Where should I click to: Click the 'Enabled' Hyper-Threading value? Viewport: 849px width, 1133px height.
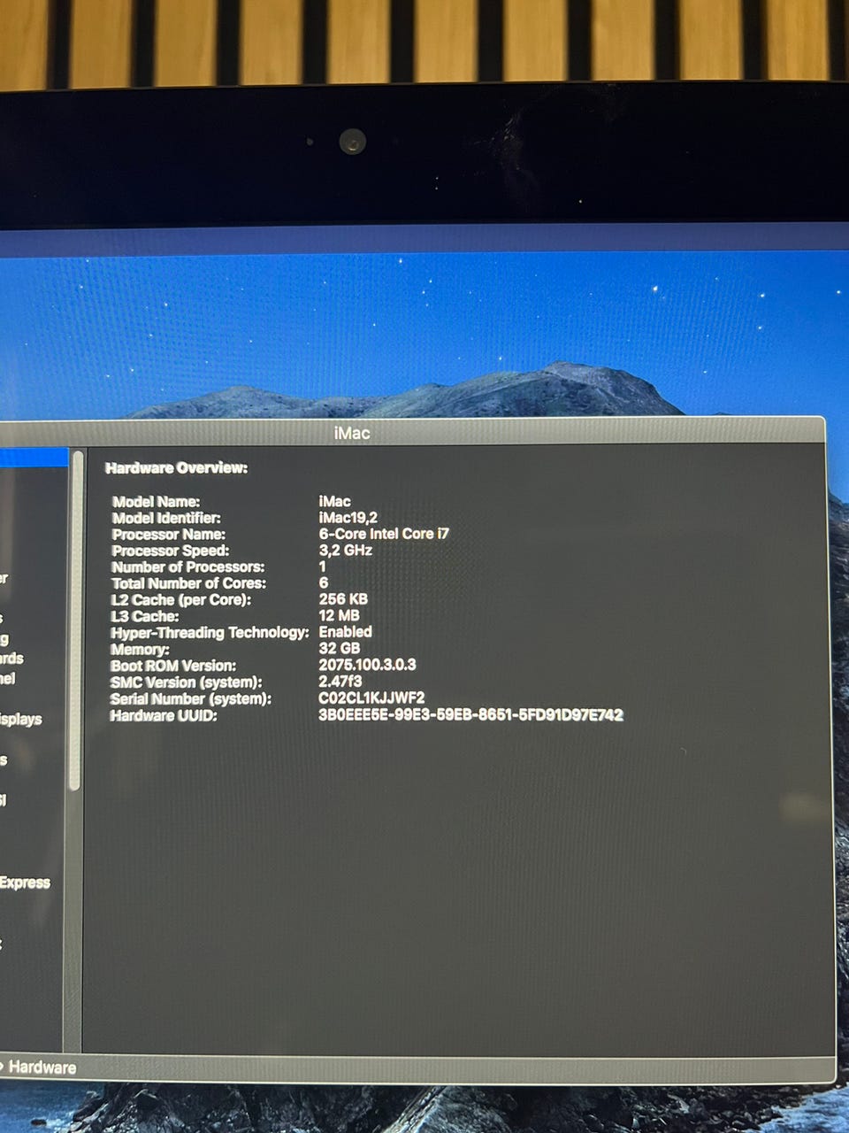click(345, 631)
